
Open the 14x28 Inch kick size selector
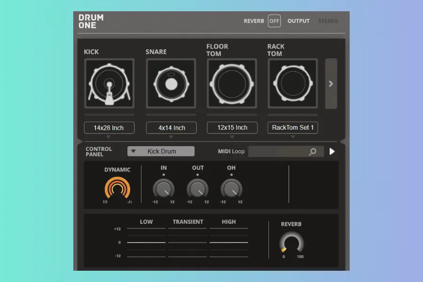pos(110,128)
